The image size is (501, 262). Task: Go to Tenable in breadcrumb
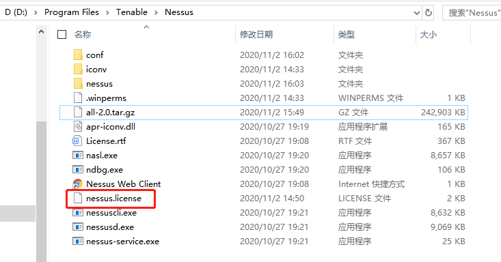[x=132, y=12]
